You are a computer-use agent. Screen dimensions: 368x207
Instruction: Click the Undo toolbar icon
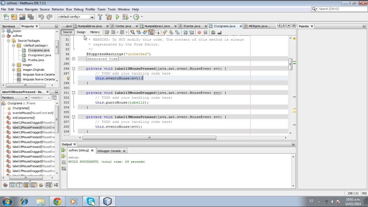(41, 17)
